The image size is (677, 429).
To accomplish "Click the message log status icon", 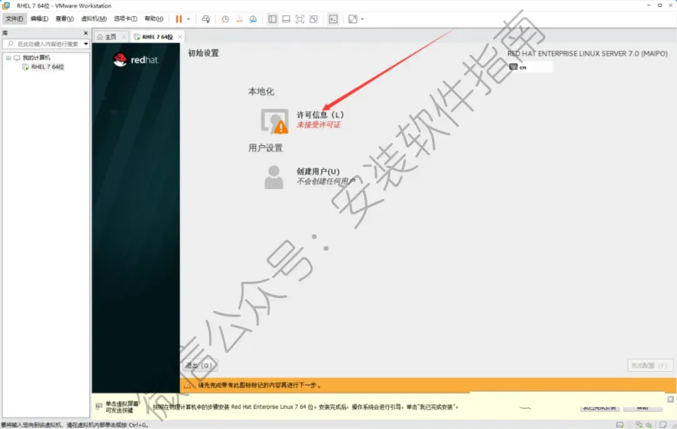I will 663,425.
